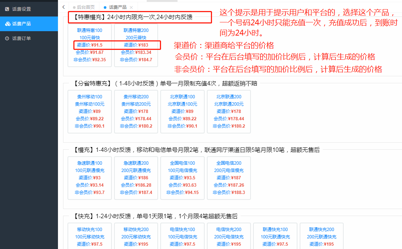Select the 电信快充200 product card

229,236
